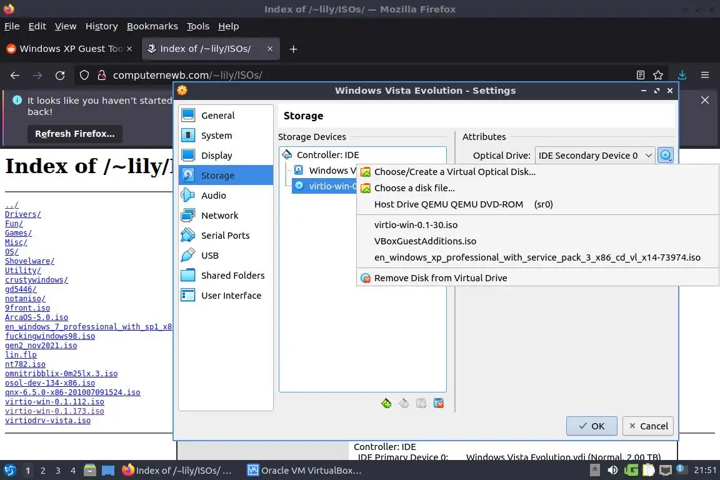
Task: Open the Drivers/ directory link
Action: pyautogui.click(x=23, y=214)
